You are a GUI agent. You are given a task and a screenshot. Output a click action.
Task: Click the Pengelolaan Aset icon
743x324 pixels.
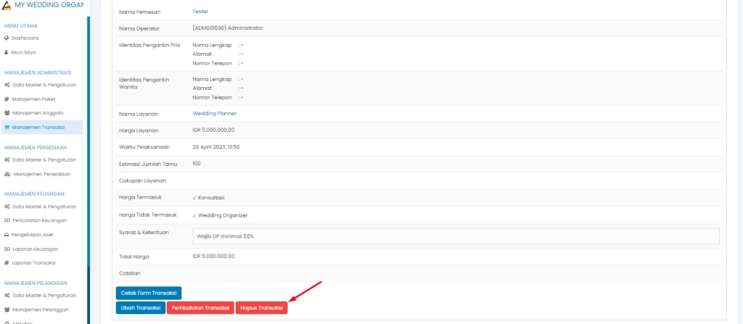[7, 235]
